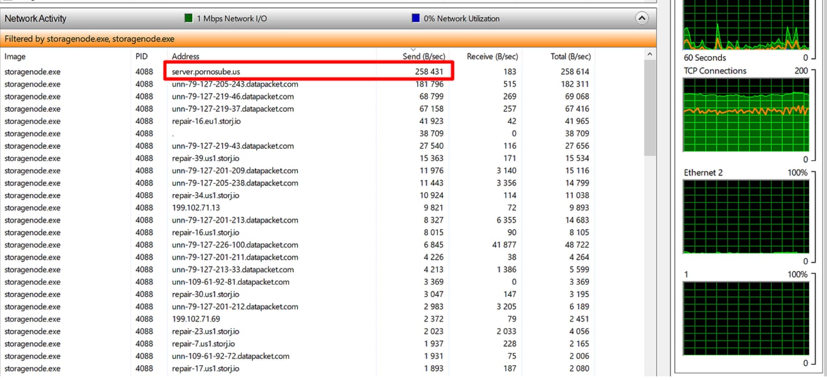Click the blue Network Utilization legend square
This screenshot has height=380, width=827.
(x=416, y=18)
